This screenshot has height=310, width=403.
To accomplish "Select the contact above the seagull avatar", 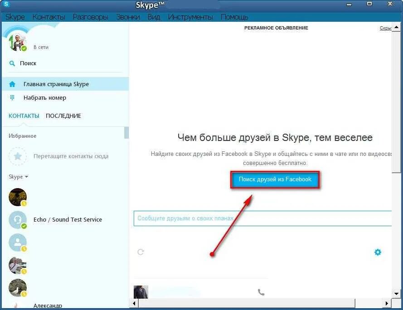I will (18, 265).
